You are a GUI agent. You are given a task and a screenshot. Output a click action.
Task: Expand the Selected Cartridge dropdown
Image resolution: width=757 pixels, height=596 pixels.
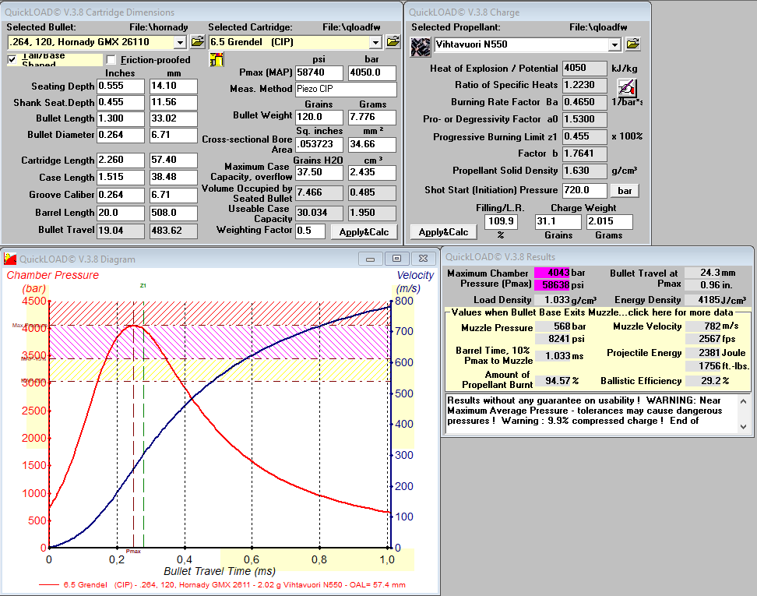(x=375, y=43)
